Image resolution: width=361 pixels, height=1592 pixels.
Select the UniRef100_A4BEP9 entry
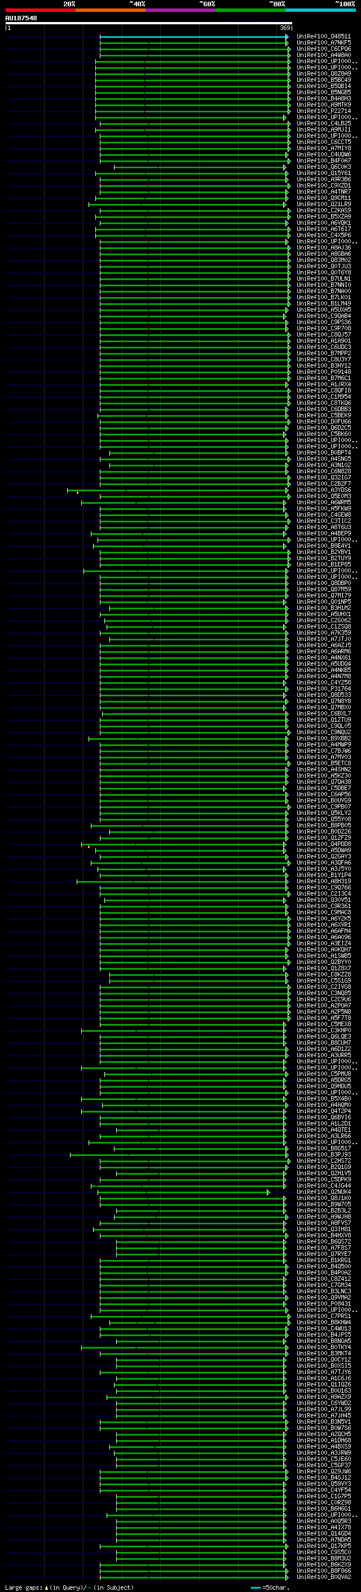coord(323,533)
